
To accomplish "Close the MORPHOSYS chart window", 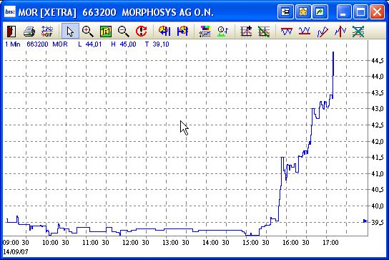I will click(377, 11).
